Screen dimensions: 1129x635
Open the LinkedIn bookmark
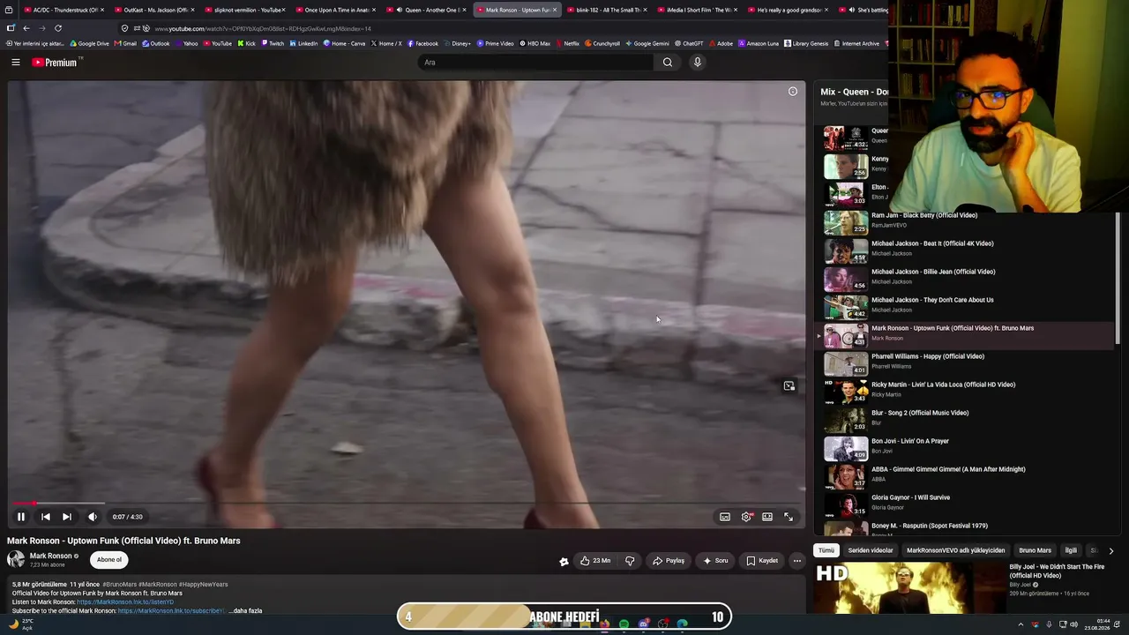tap(303, 43)
